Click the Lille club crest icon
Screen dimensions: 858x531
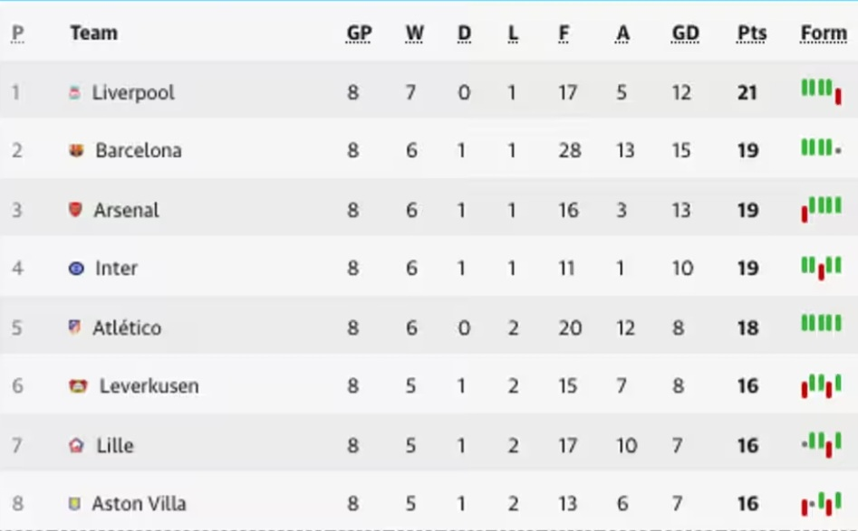point(76,445)
